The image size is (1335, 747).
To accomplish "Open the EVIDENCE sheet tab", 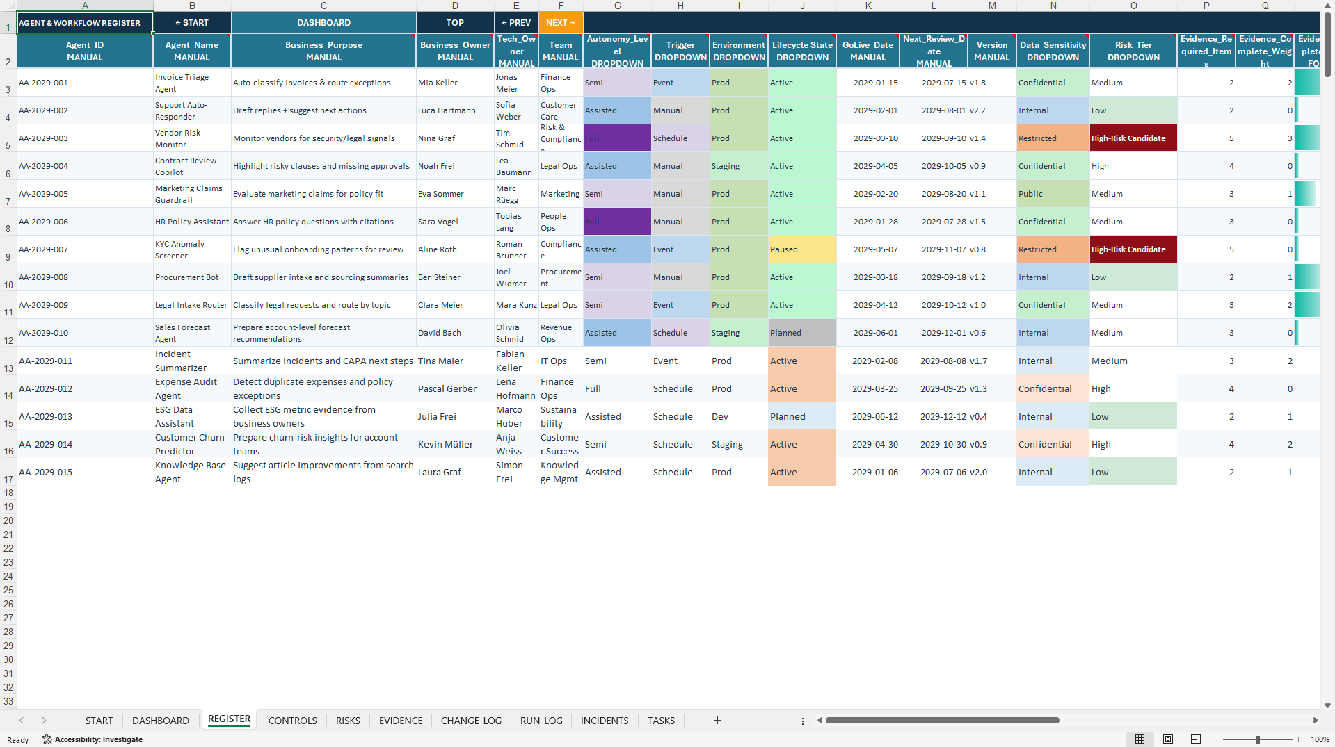I will click(401, 721).
